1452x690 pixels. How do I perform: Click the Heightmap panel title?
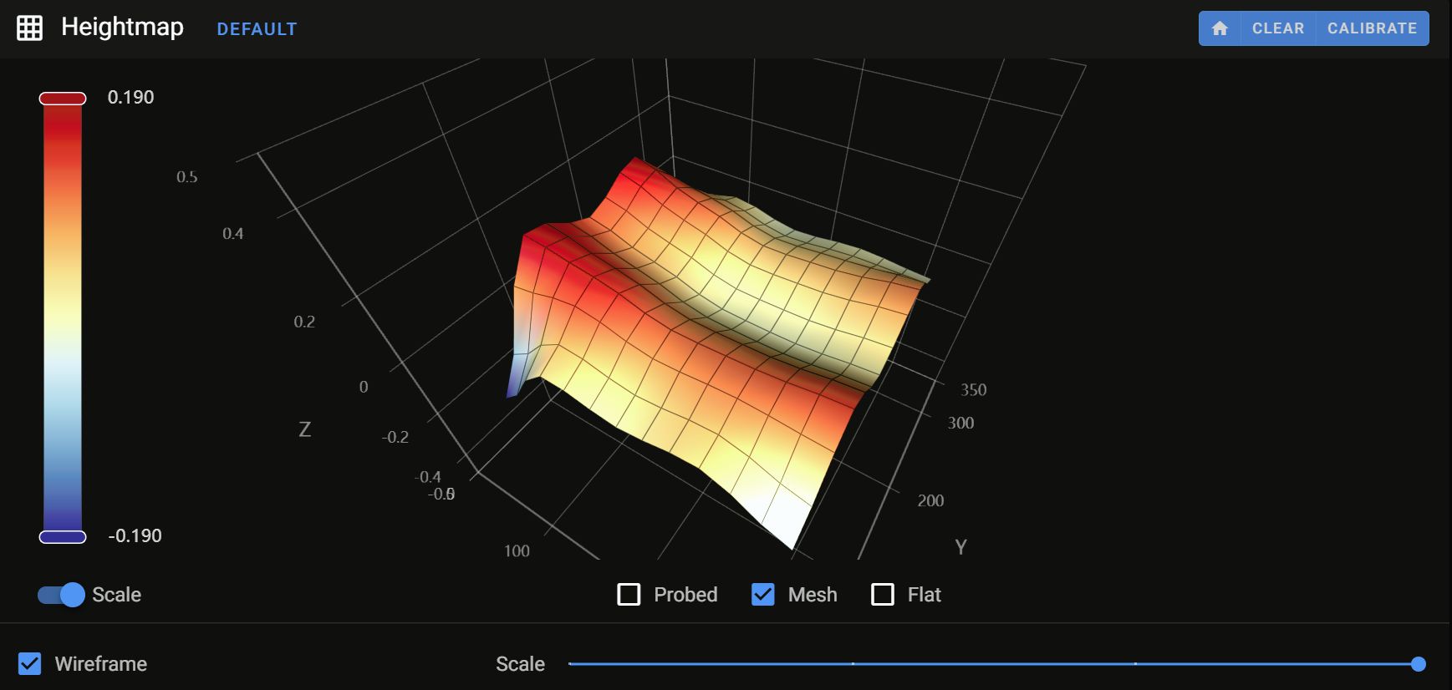122,27
